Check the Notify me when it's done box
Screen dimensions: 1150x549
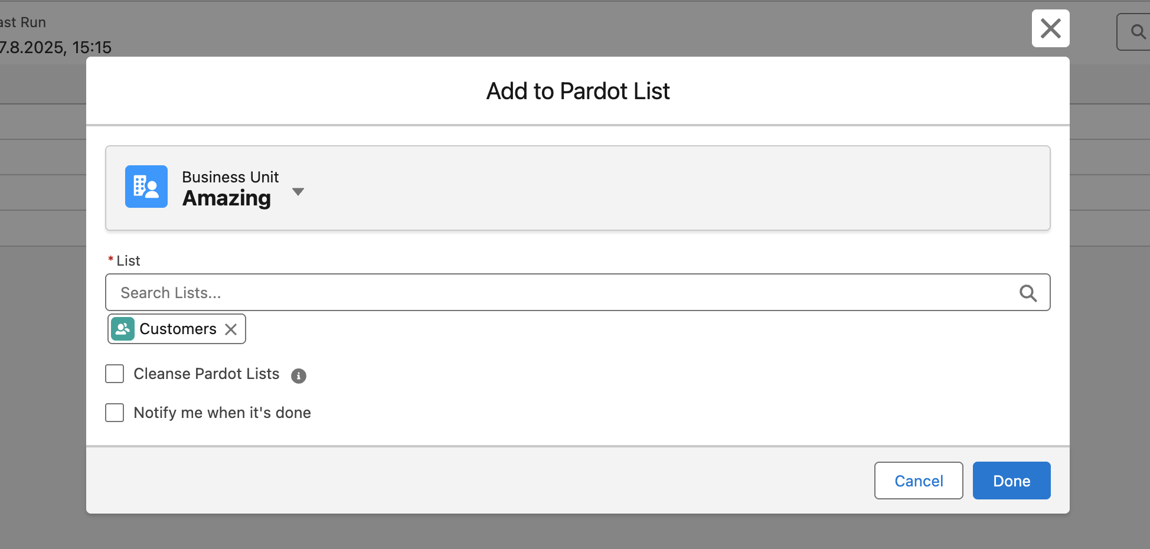(x=115, y=413)
